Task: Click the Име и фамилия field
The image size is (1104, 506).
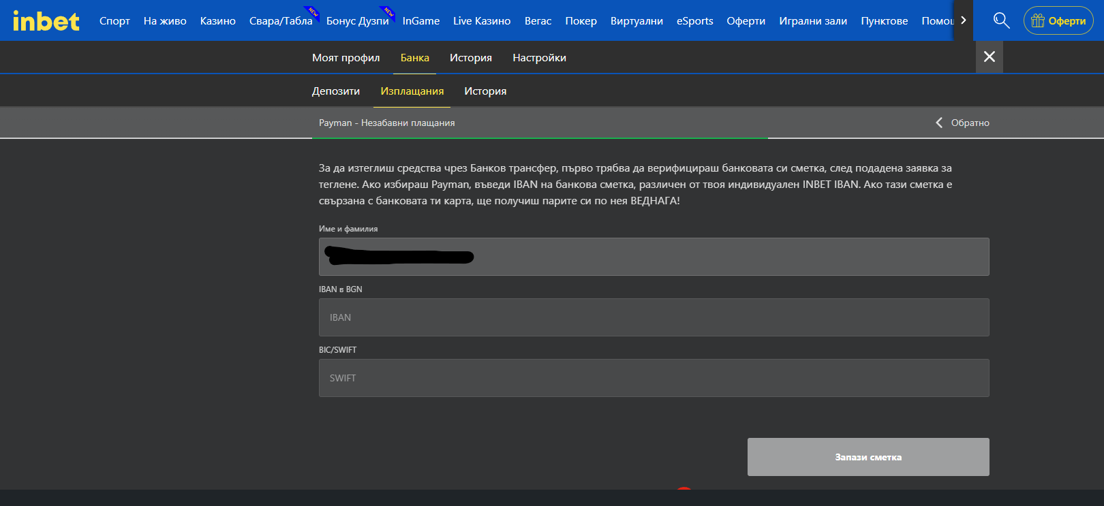Action: pyautogui.click(x=654, y=257)
